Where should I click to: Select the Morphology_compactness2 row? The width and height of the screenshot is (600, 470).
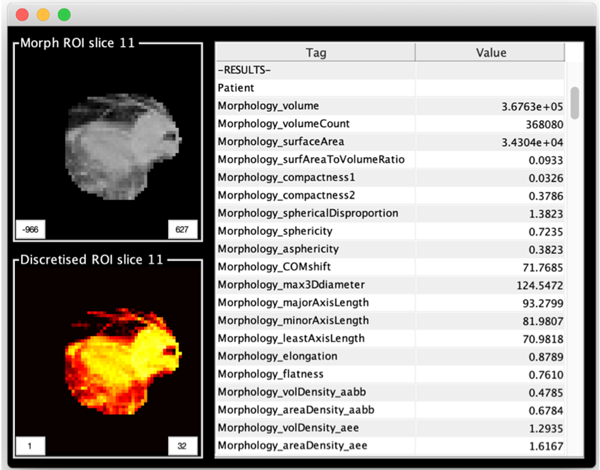point(390,195)
